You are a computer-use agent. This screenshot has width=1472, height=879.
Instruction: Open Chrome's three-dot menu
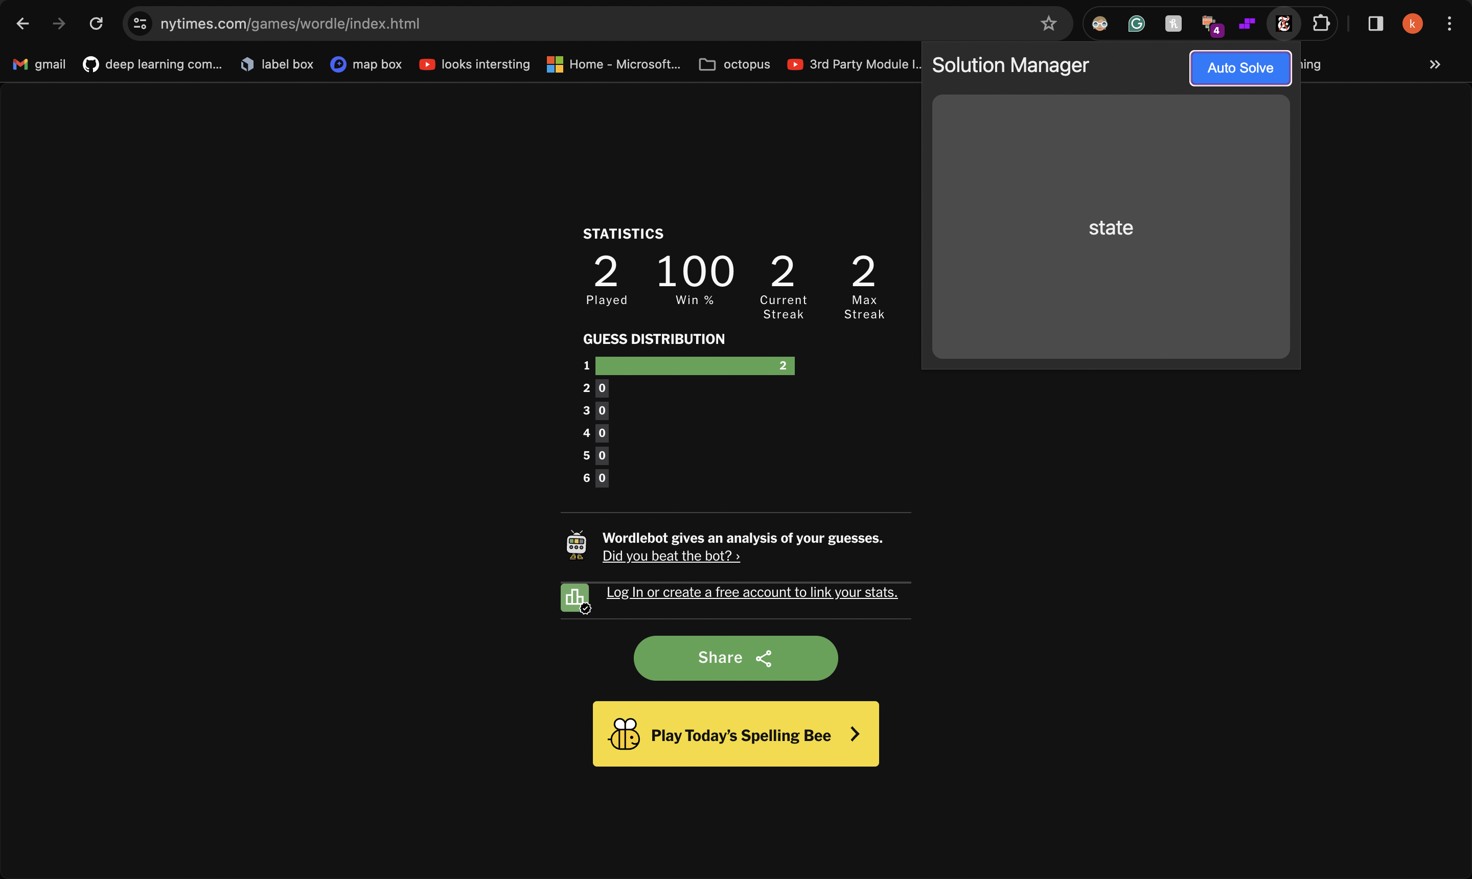click(x=1449, y=24)
